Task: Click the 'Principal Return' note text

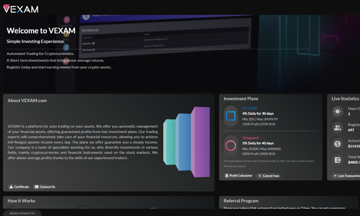Action: pos(269,163)
